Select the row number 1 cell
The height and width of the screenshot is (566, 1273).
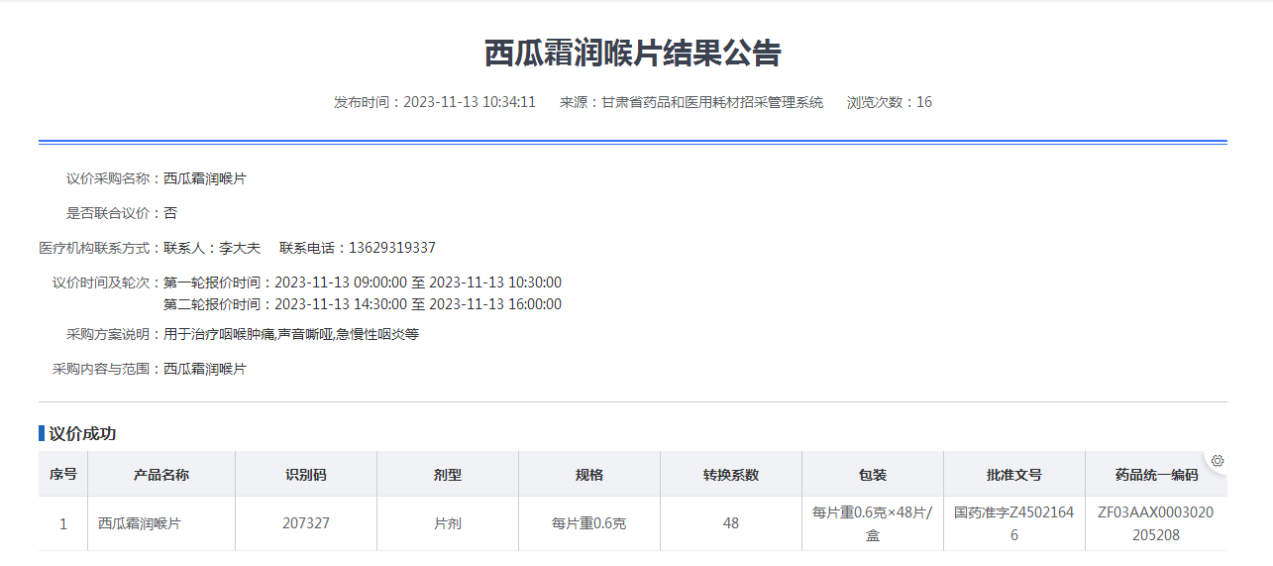(63, 523)
